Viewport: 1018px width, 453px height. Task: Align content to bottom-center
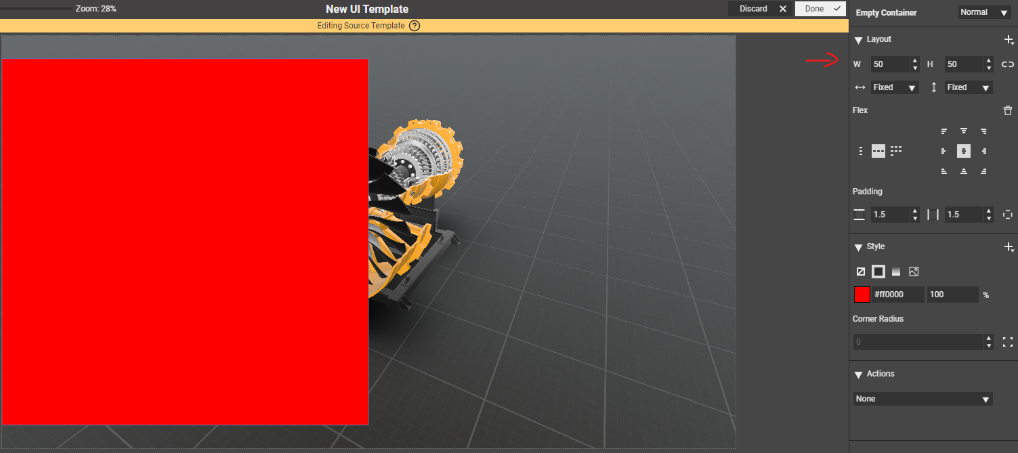(964, 171)
